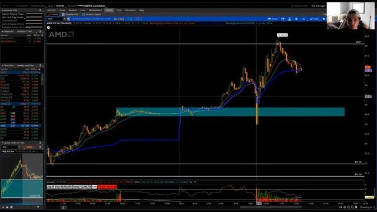Click the red volume alert label in the lower study

[107, 187]
